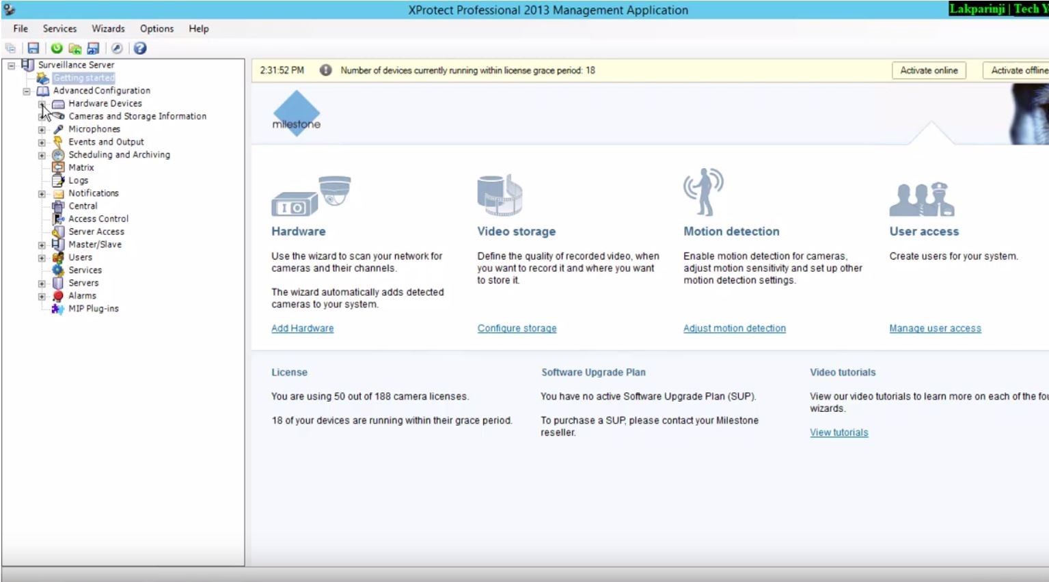Screen dimensions: 1049x582
Task: Collapse the Surveillance Server root node
Action: (x=12, y=66)
